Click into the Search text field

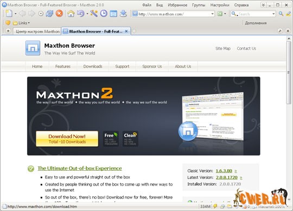[x=254, y=14]
